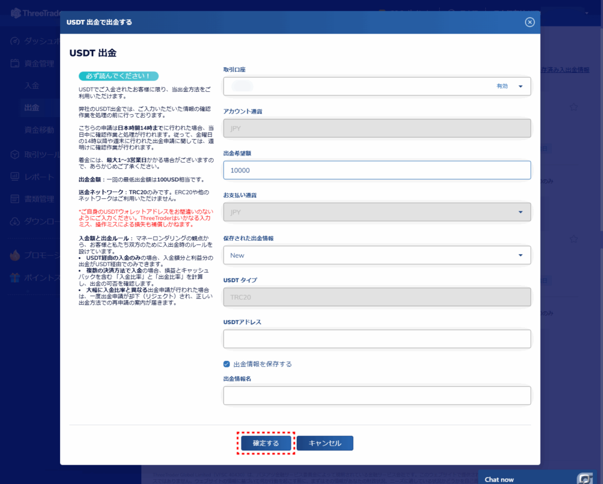Open the 保存された出金情報 dropdown showing New

[x=377, y=255]
